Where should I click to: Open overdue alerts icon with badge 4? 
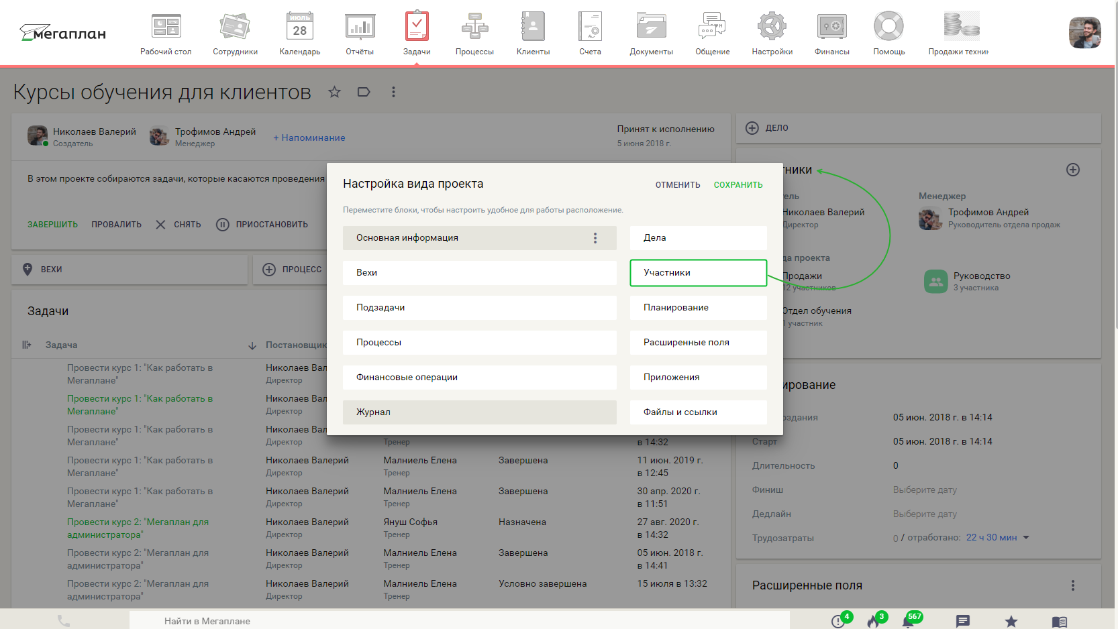point(840,620)
